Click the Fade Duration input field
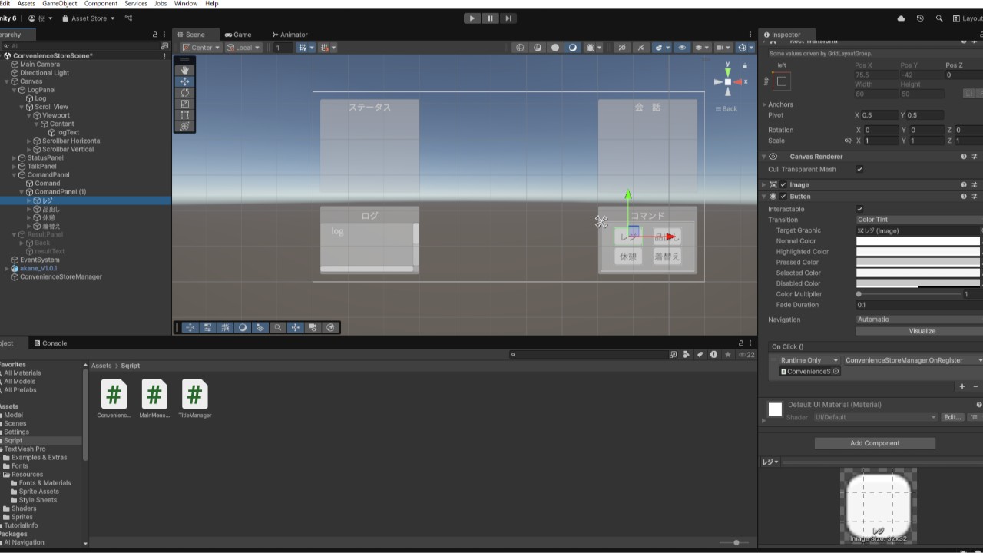This screenshot has width=983, height=553. point(919,305)
